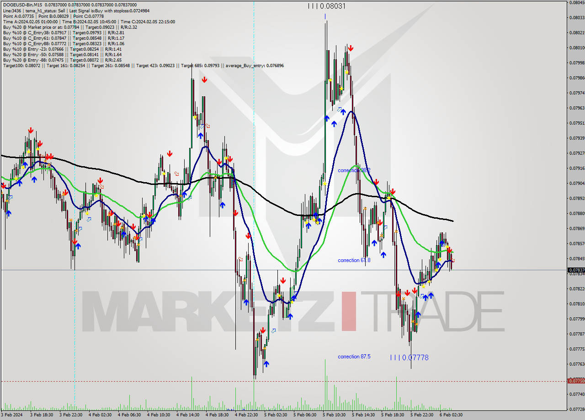Click the 4 Feb 06:30 time label
Image resolution: width=585 pixels, height=420 pixels.
click(x=129, y=415)
